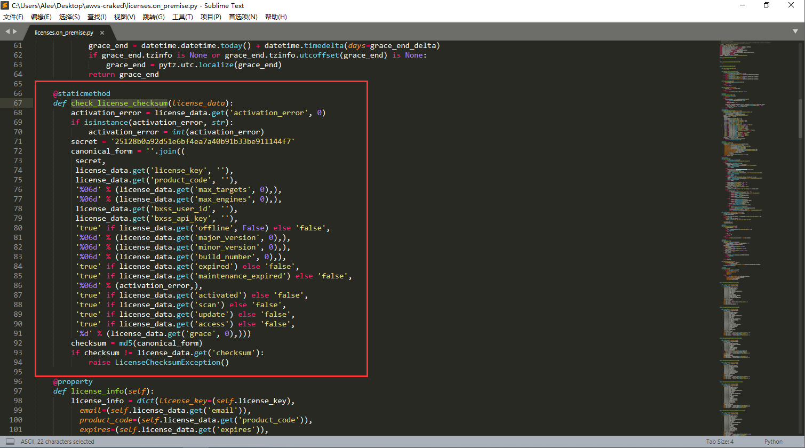Viewport: 805px width, 448px height.
Task: Click 'return grace_end' on line 64
Action: pyautogui.click(x=124, y=74)
